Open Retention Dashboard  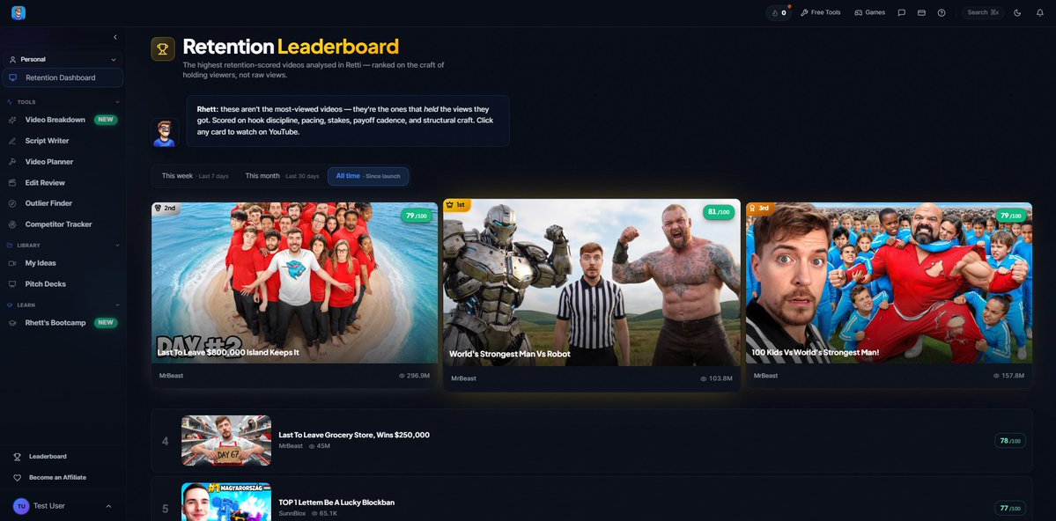coord(63,77)
